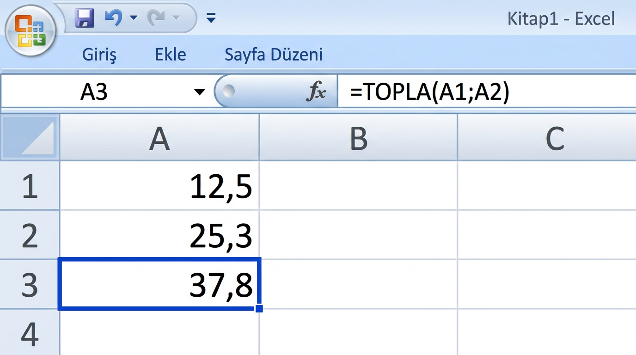This screenshot has width=636, height=355.
Task: Click the round handle left of fx
Action: [229, 91]
